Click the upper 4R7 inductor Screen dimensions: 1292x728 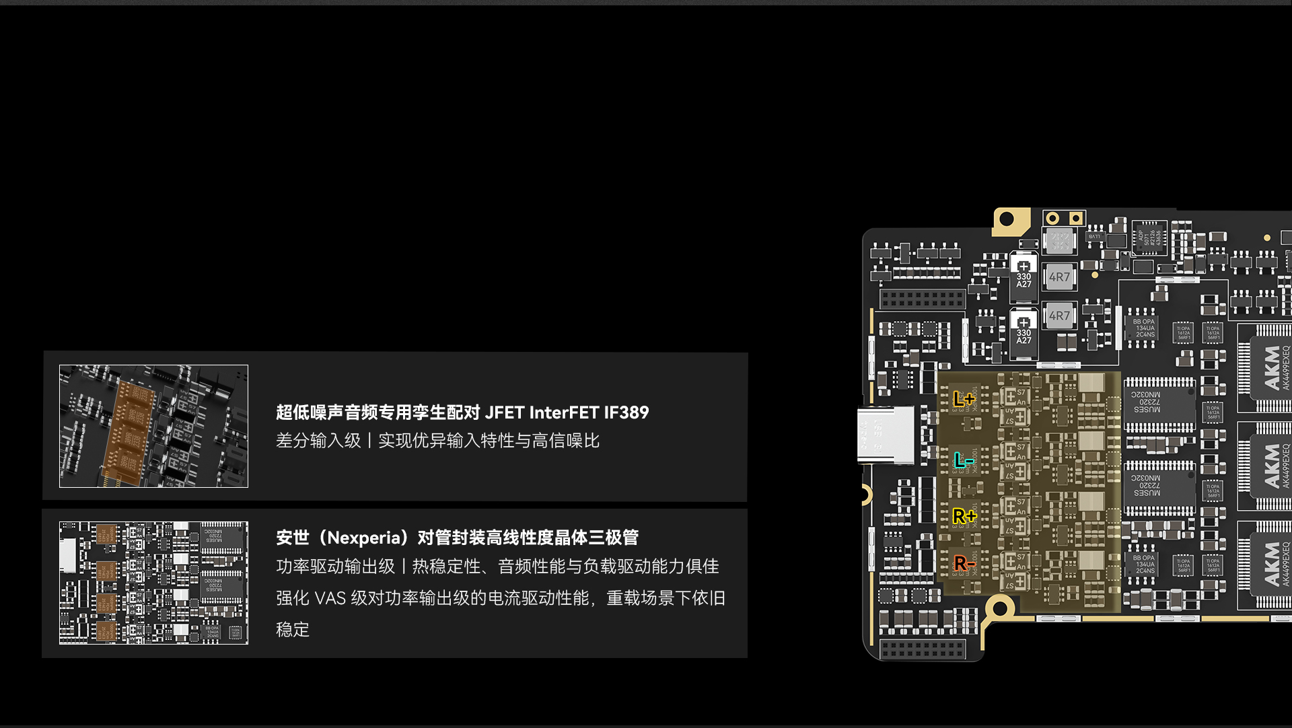[1059, 277]
